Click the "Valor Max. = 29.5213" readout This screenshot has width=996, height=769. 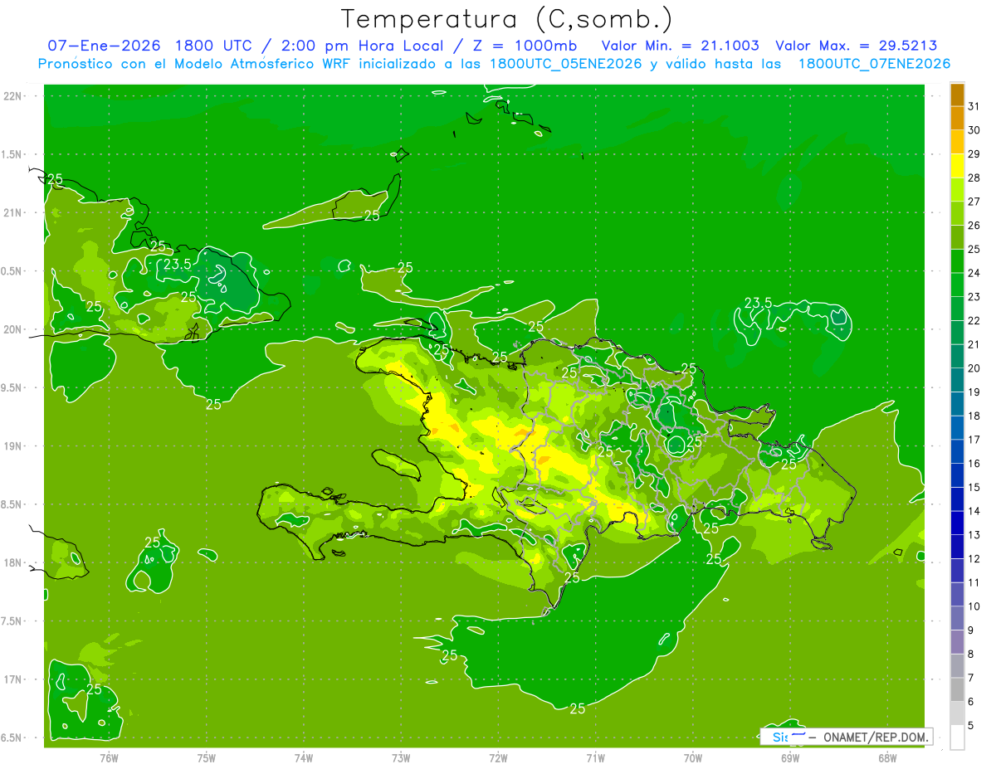click(x=857, y=46)
